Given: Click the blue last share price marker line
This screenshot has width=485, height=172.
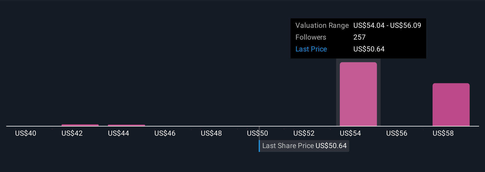Looking at the screenshot, I should coord(259,146).
